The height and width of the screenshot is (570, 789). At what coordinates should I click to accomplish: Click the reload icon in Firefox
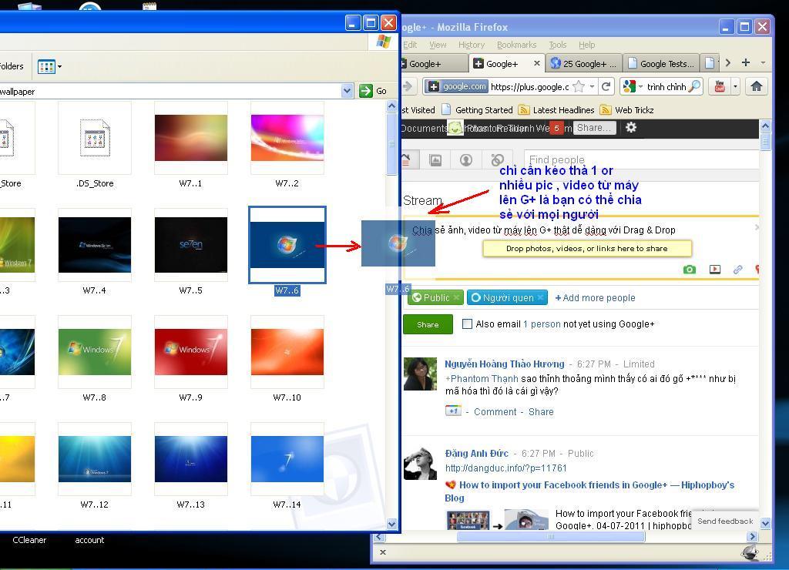pyautogui.click(x=606, y=86)
